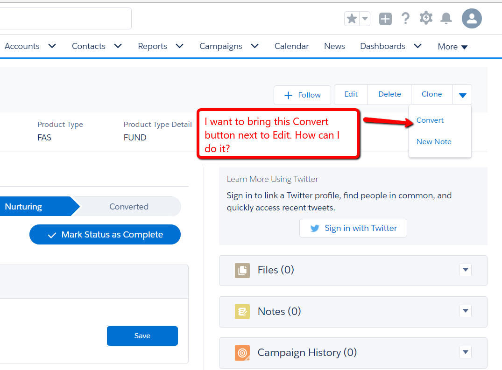Open the global actions plus icon
The height and width of the screenshot is (370, 502).
(x=385, y=19)
